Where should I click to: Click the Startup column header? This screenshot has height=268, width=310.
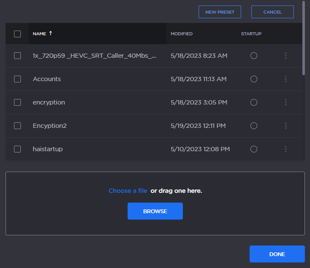click(251, 34)
